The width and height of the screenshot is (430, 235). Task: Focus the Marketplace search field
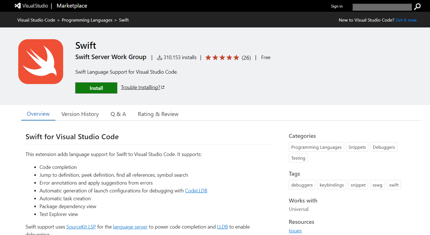click(x=382, y=7)
